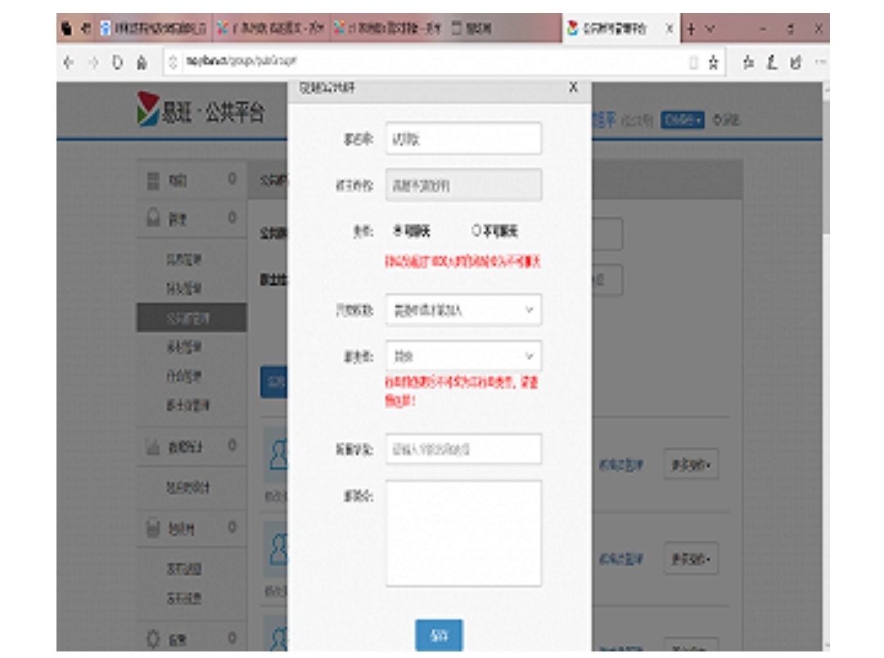
Task: Open a new browser tab with plus
Action: tap(691, 28)
